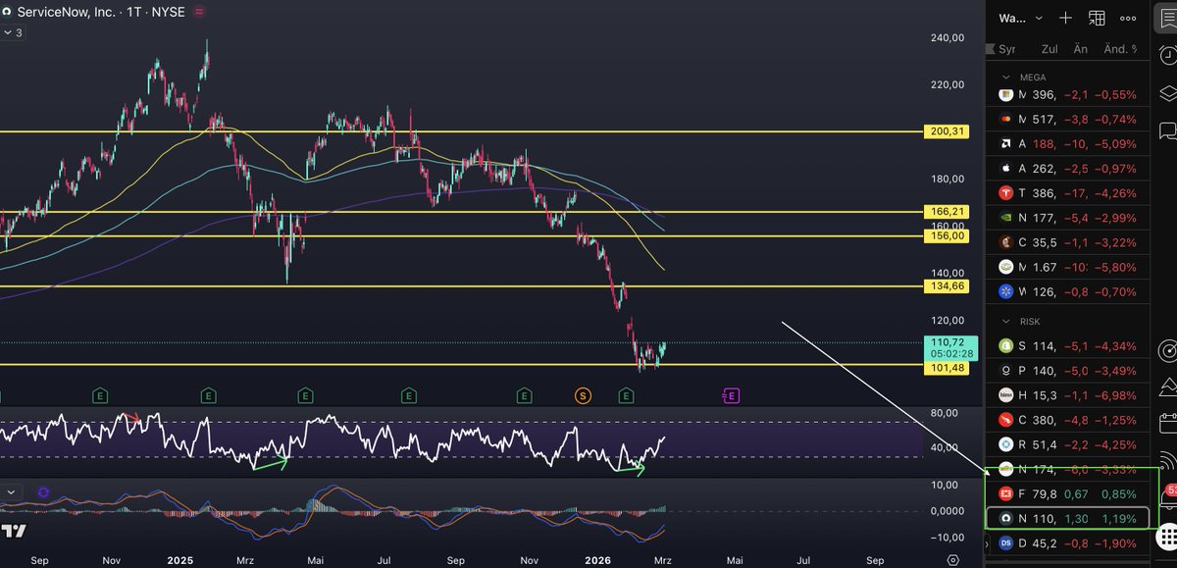Open the calendar icon in right sidebar

point(1167,424)
